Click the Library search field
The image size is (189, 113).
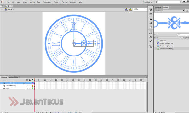point(183,35)
